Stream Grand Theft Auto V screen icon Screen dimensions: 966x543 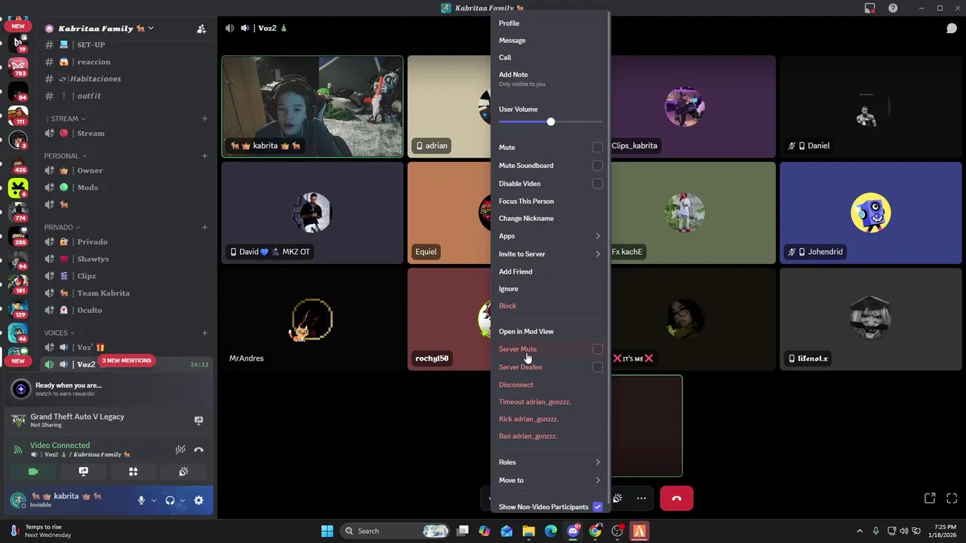tap(198, 420)
